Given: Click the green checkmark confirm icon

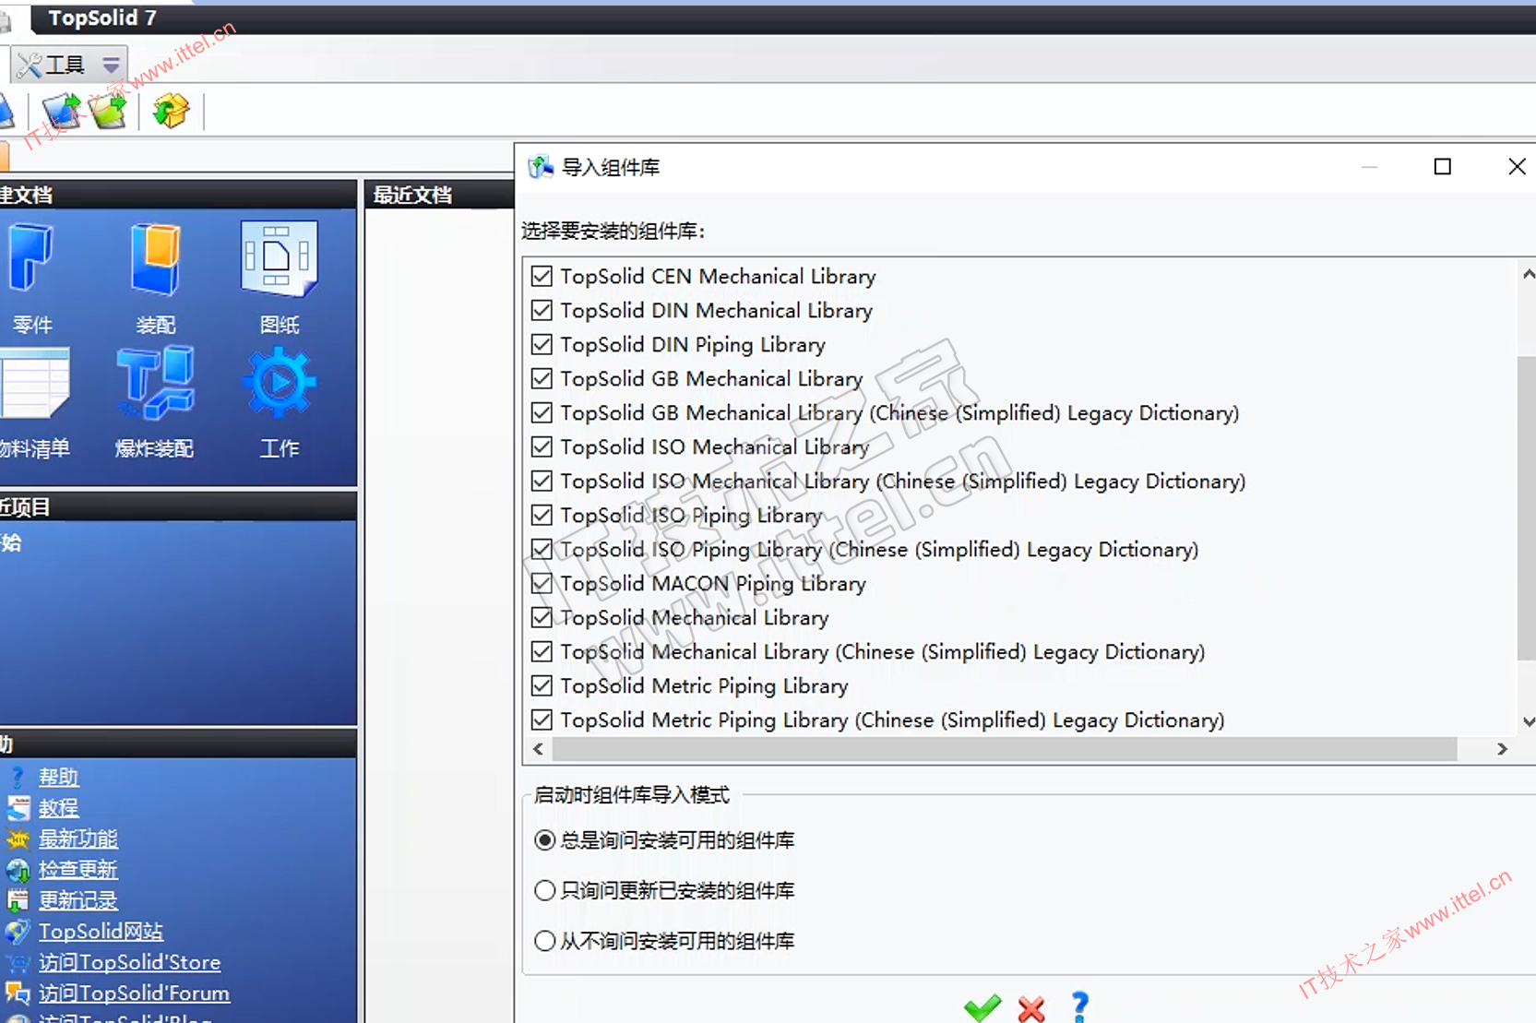Looking at the screenshot, I should click(x=982, y=1007).
